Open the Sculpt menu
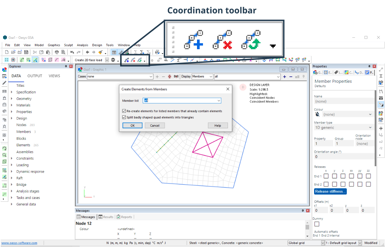385x247 pixels. pos(69,45)
